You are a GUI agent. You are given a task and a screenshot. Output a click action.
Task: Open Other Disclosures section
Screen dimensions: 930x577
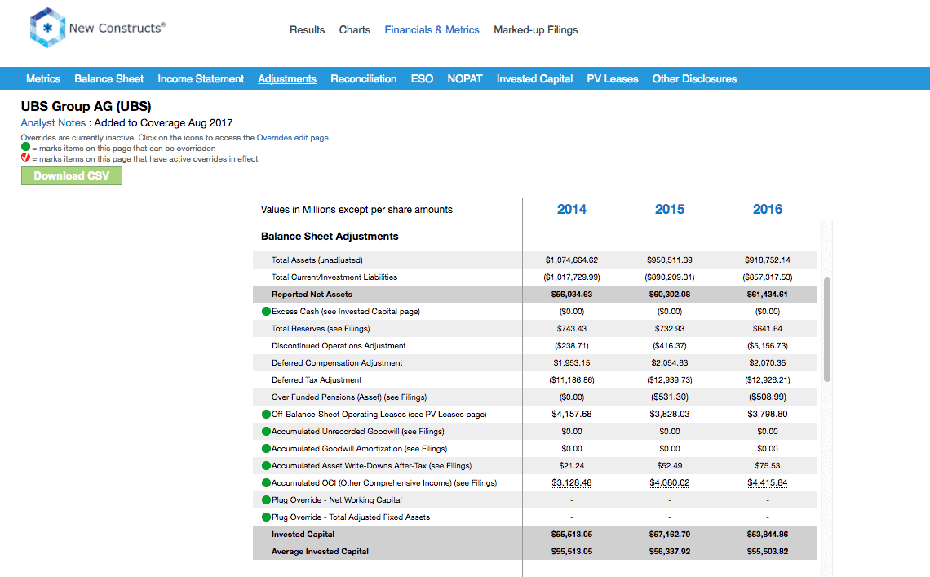(x=694, y=79)
